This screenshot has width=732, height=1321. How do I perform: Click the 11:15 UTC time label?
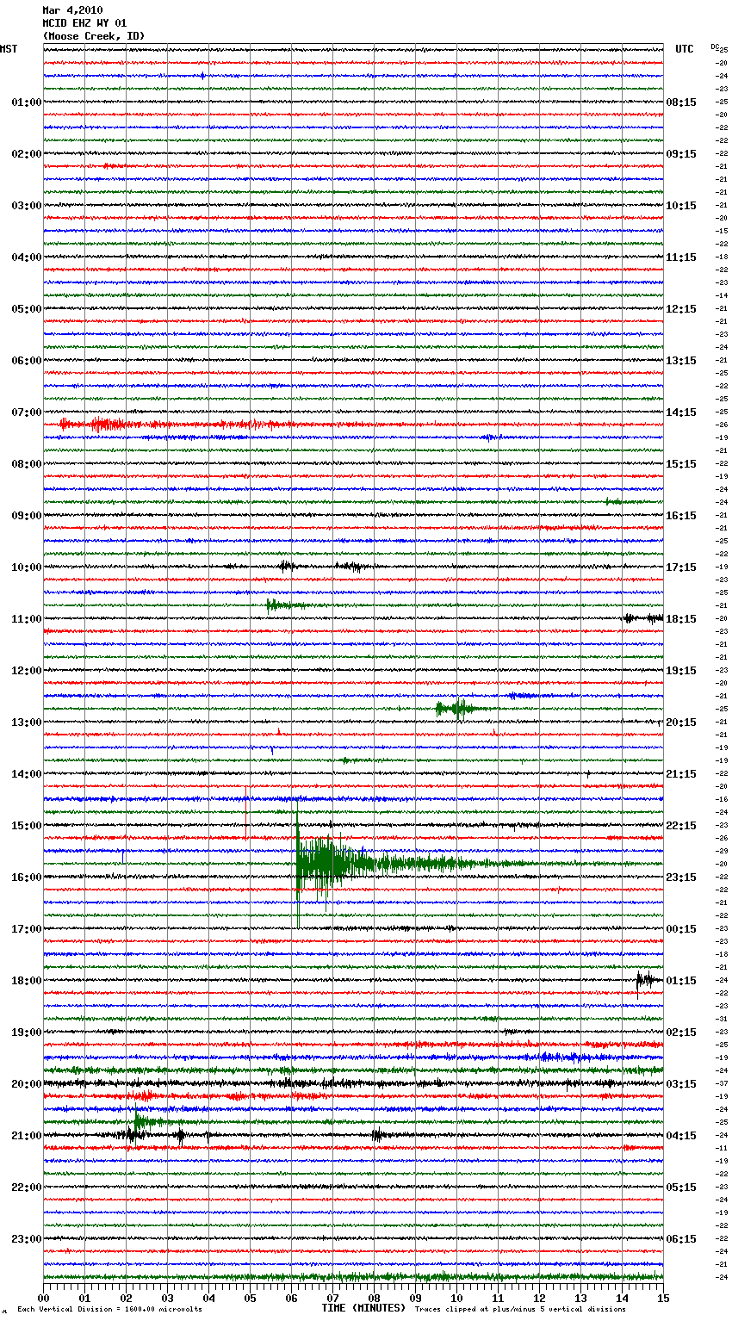[681, 257]
